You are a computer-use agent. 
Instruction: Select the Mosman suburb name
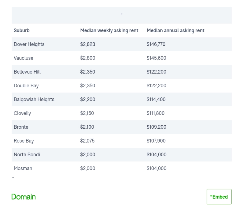coord(23,169)
